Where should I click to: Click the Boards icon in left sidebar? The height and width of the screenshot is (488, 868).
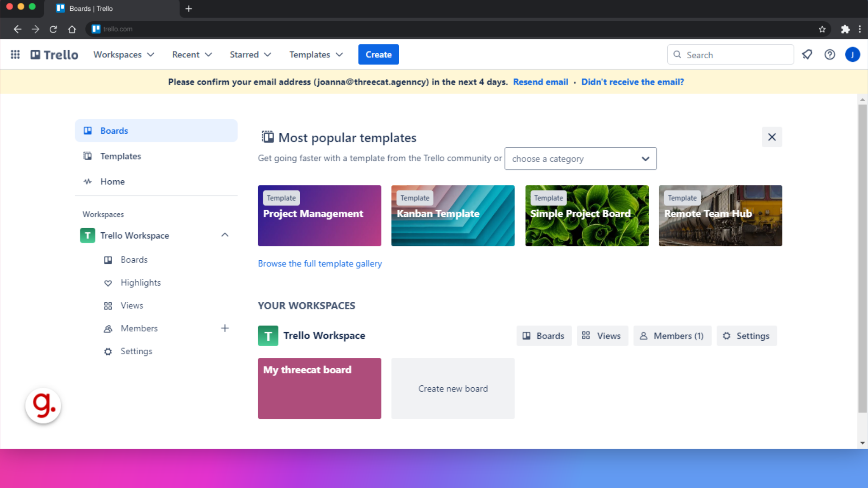[88, 131]
